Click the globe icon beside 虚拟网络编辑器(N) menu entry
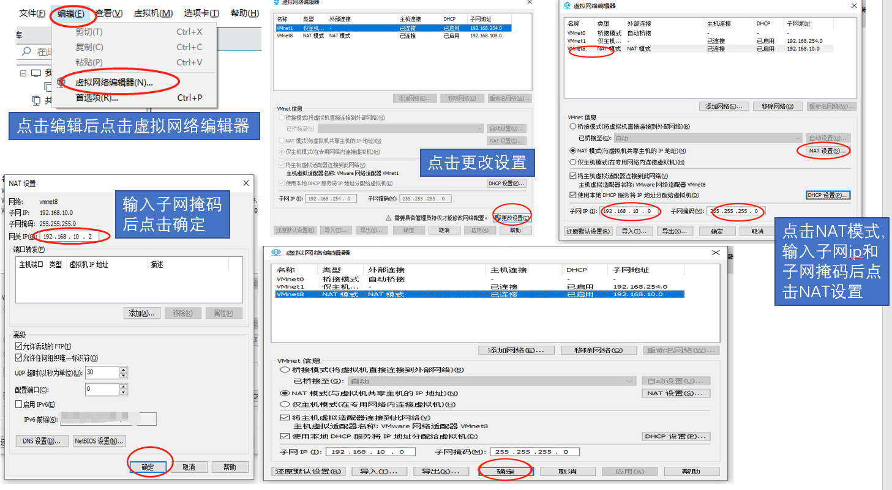Viewport: 892px width, 490px height. point(61,82)
